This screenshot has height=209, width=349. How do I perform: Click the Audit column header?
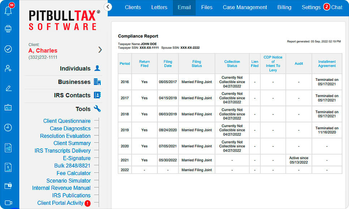tap(299, 64)
